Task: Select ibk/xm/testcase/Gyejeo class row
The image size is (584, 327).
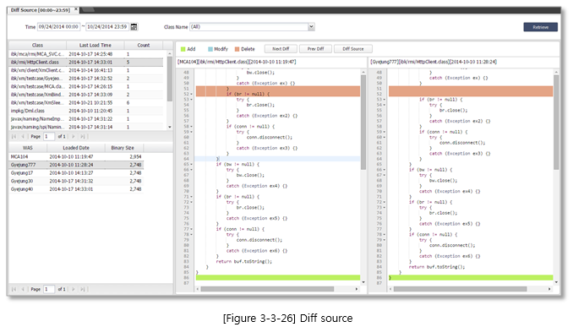Action: point(86,79)
